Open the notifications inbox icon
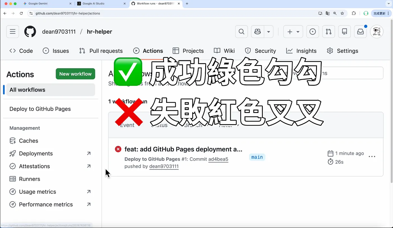Screen dimensions: 393x228 [x=360, y=32]
